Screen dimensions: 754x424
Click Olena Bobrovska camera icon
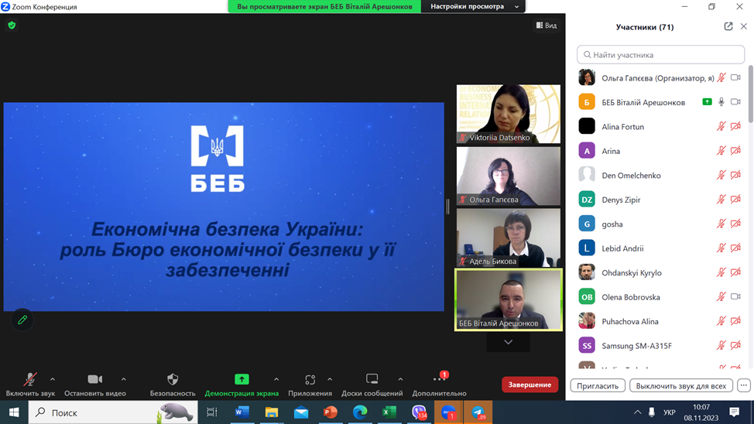click(735, 296)
